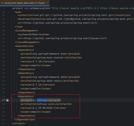Click the org.springframework.boot groupId line
This screenshot has height=126, width=134.
click(x=50, y=54)
